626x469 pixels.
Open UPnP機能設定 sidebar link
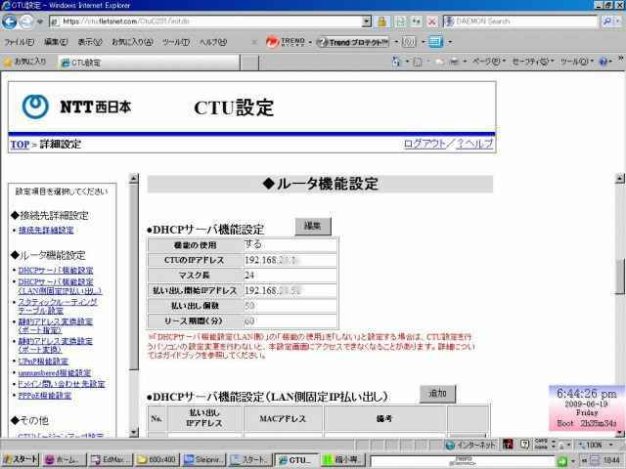pyautogui.click(x=43, y=362)
